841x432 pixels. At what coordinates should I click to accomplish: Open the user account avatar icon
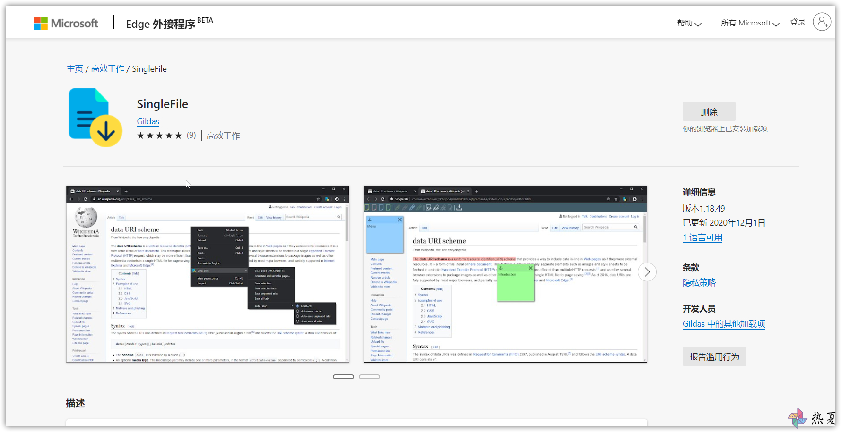point(822,22)
